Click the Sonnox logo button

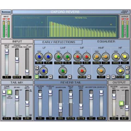[x=6, y=12]
